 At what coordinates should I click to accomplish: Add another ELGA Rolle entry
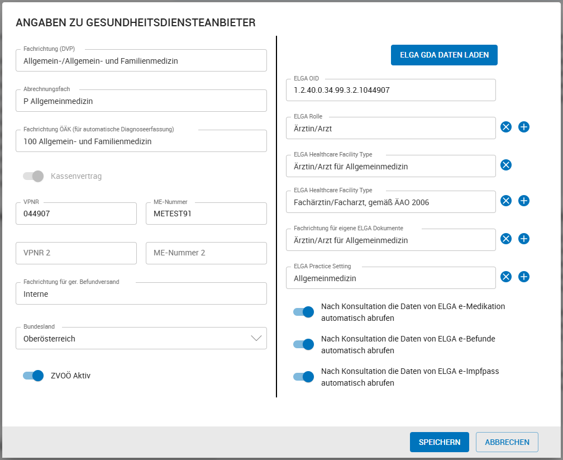(524, 127)
